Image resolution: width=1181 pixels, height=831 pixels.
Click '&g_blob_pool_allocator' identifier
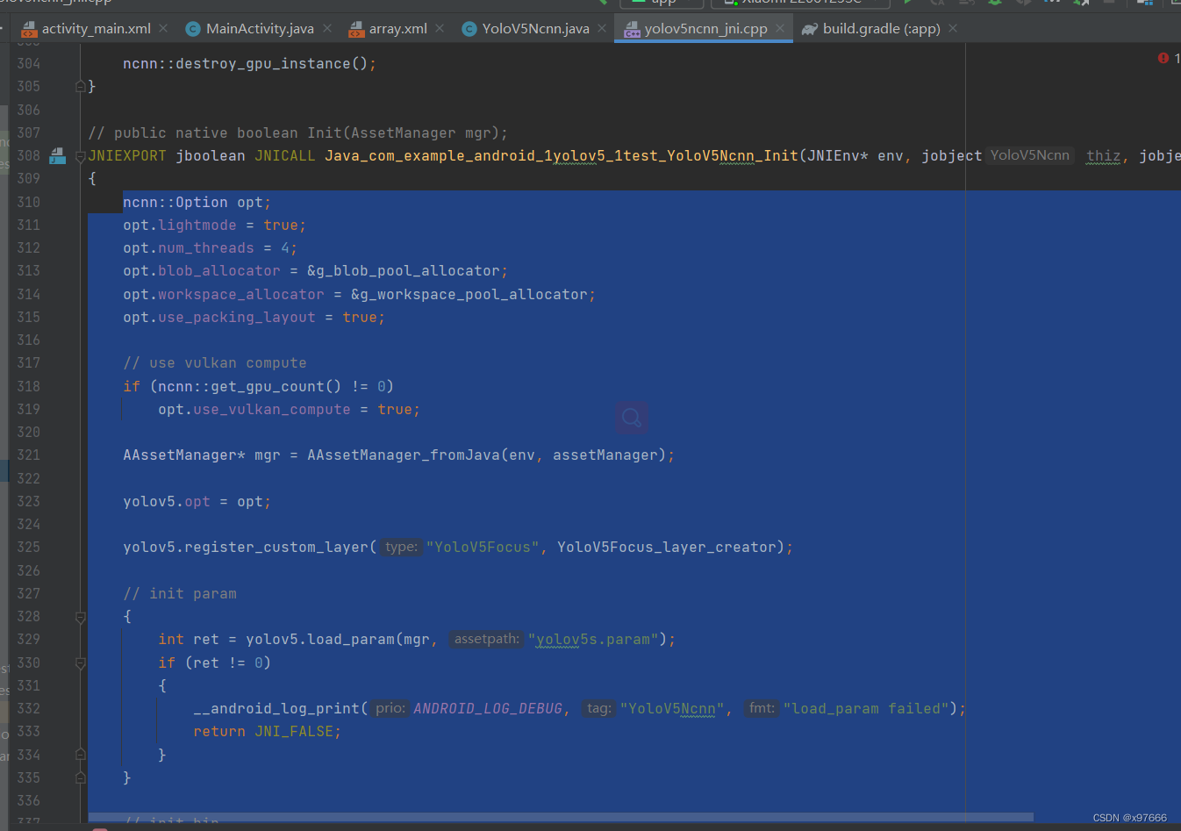[404, 271]
